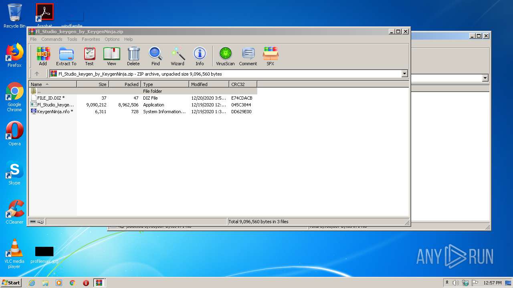
Task: Launch Firefox desktop shortcut
Action: (14, 55)
